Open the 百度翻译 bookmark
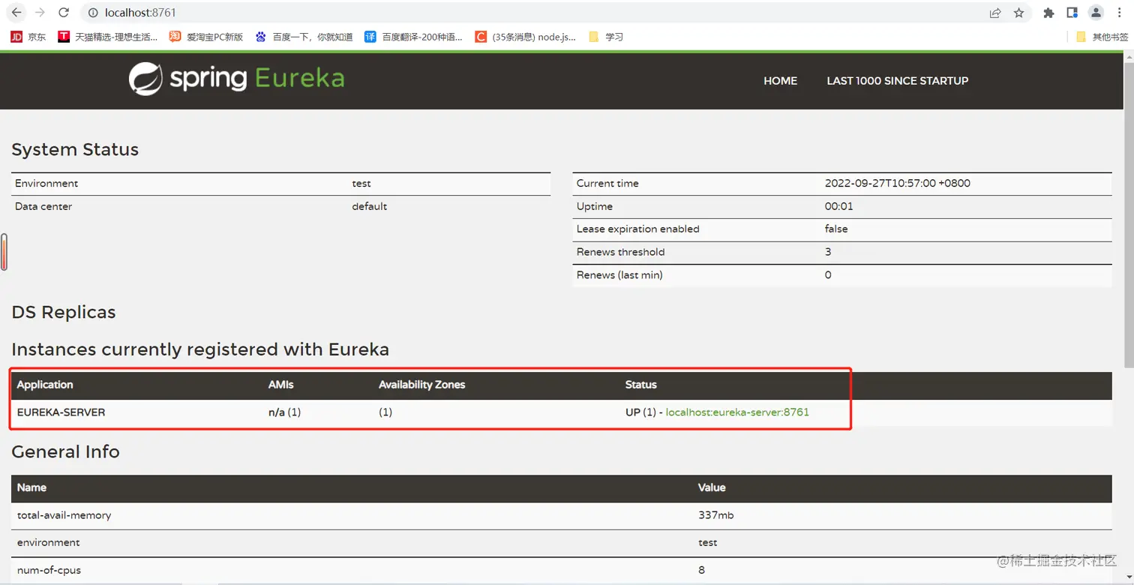This screenshot has height=585, width=1134. pos(413,37)
